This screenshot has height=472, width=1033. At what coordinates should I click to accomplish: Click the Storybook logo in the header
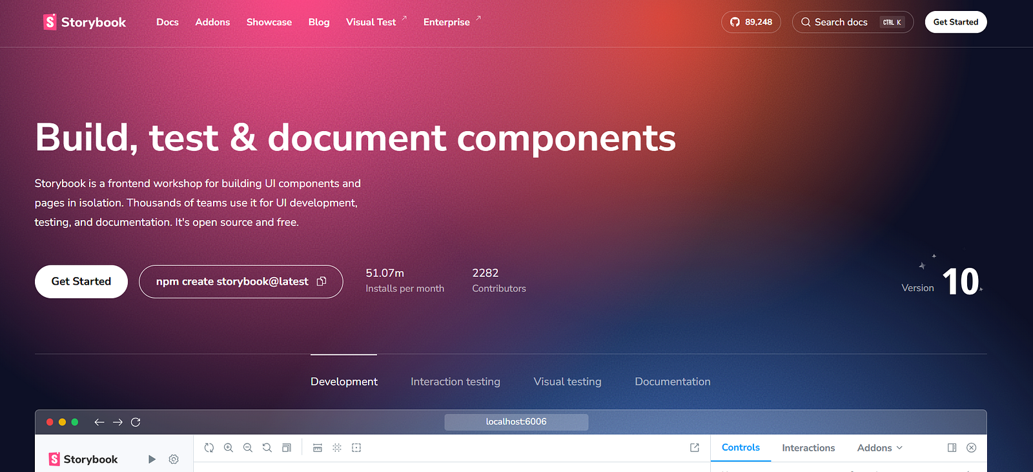tap(85, 22)
